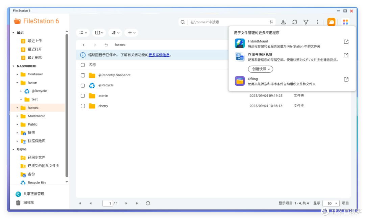The height and width of the screenshot is (219, 365).
Task: Select the test folder under home
Action: point(34,99)
